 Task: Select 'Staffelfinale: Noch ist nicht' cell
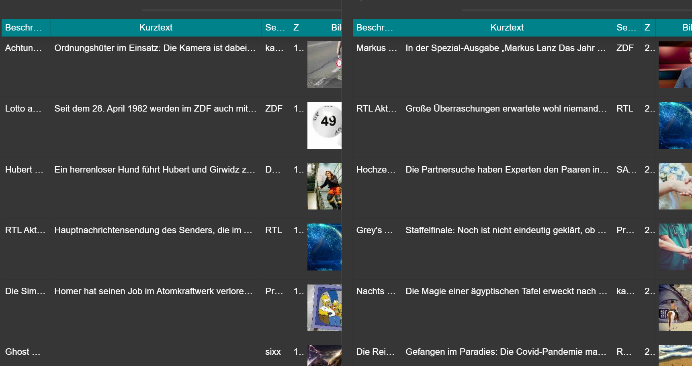click(x=507, y=249)
